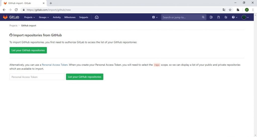Open the Chrome profile avatar

pyautogui.click(x=247, y=10)
